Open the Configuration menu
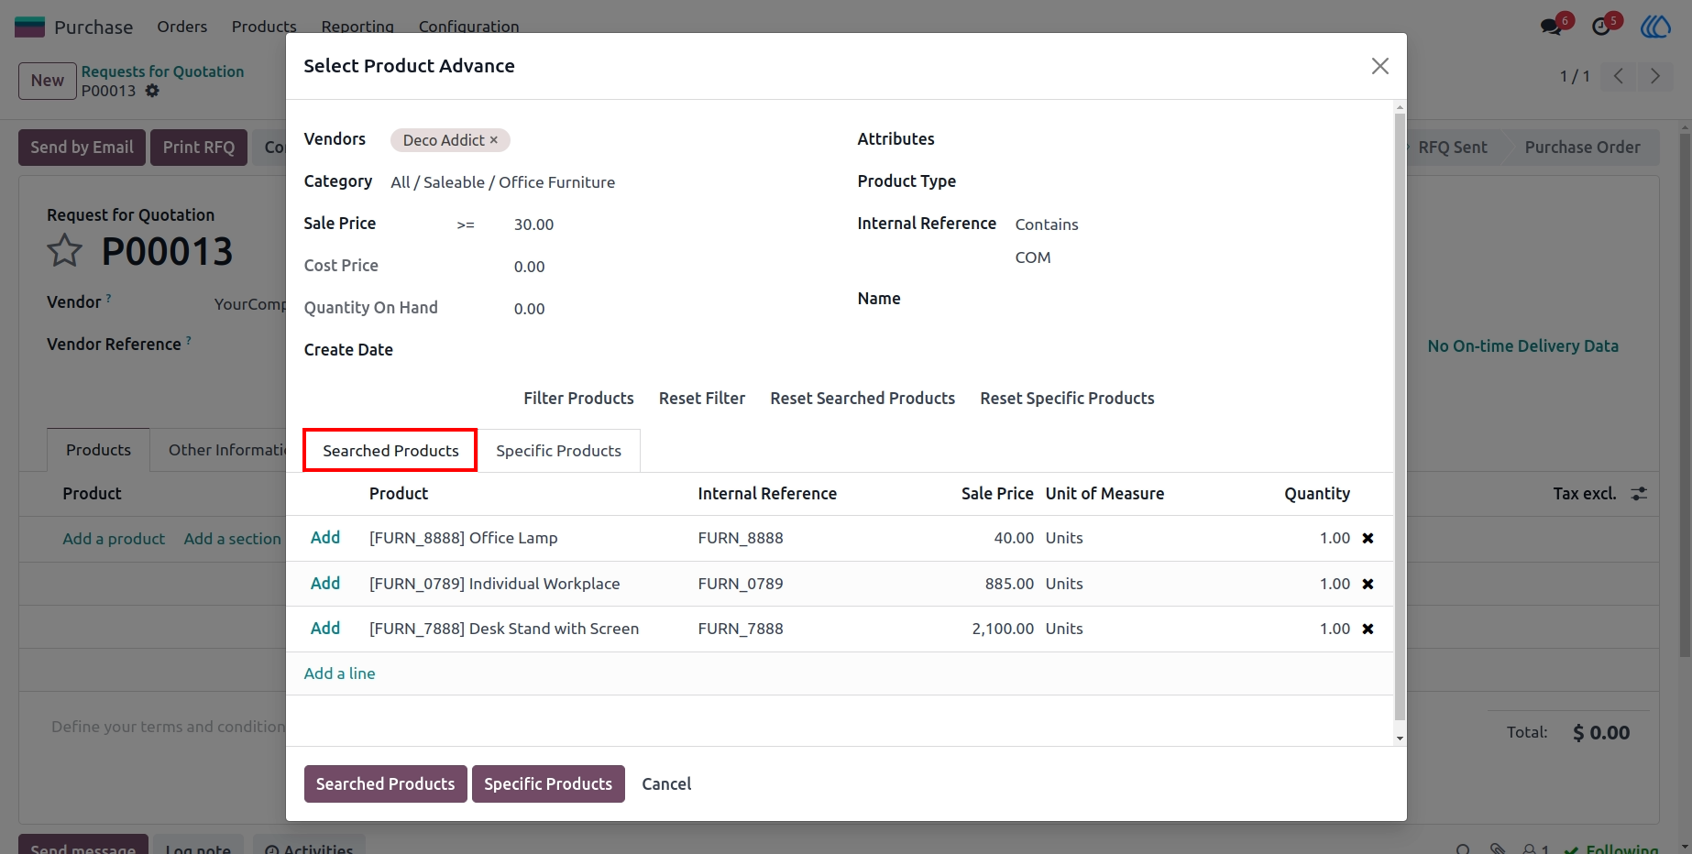Viewport: 1692px width, 854px height. tap(468, 27)
